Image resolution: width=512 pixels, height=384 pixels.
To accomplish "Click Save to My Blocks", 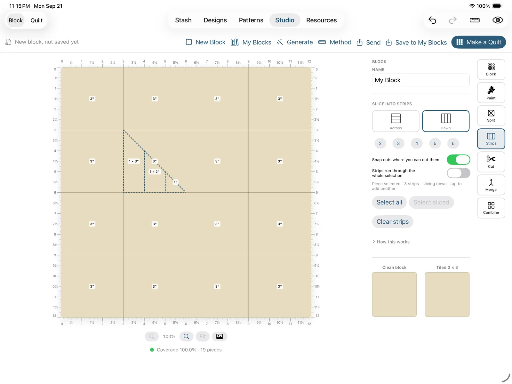I will 416,42.
